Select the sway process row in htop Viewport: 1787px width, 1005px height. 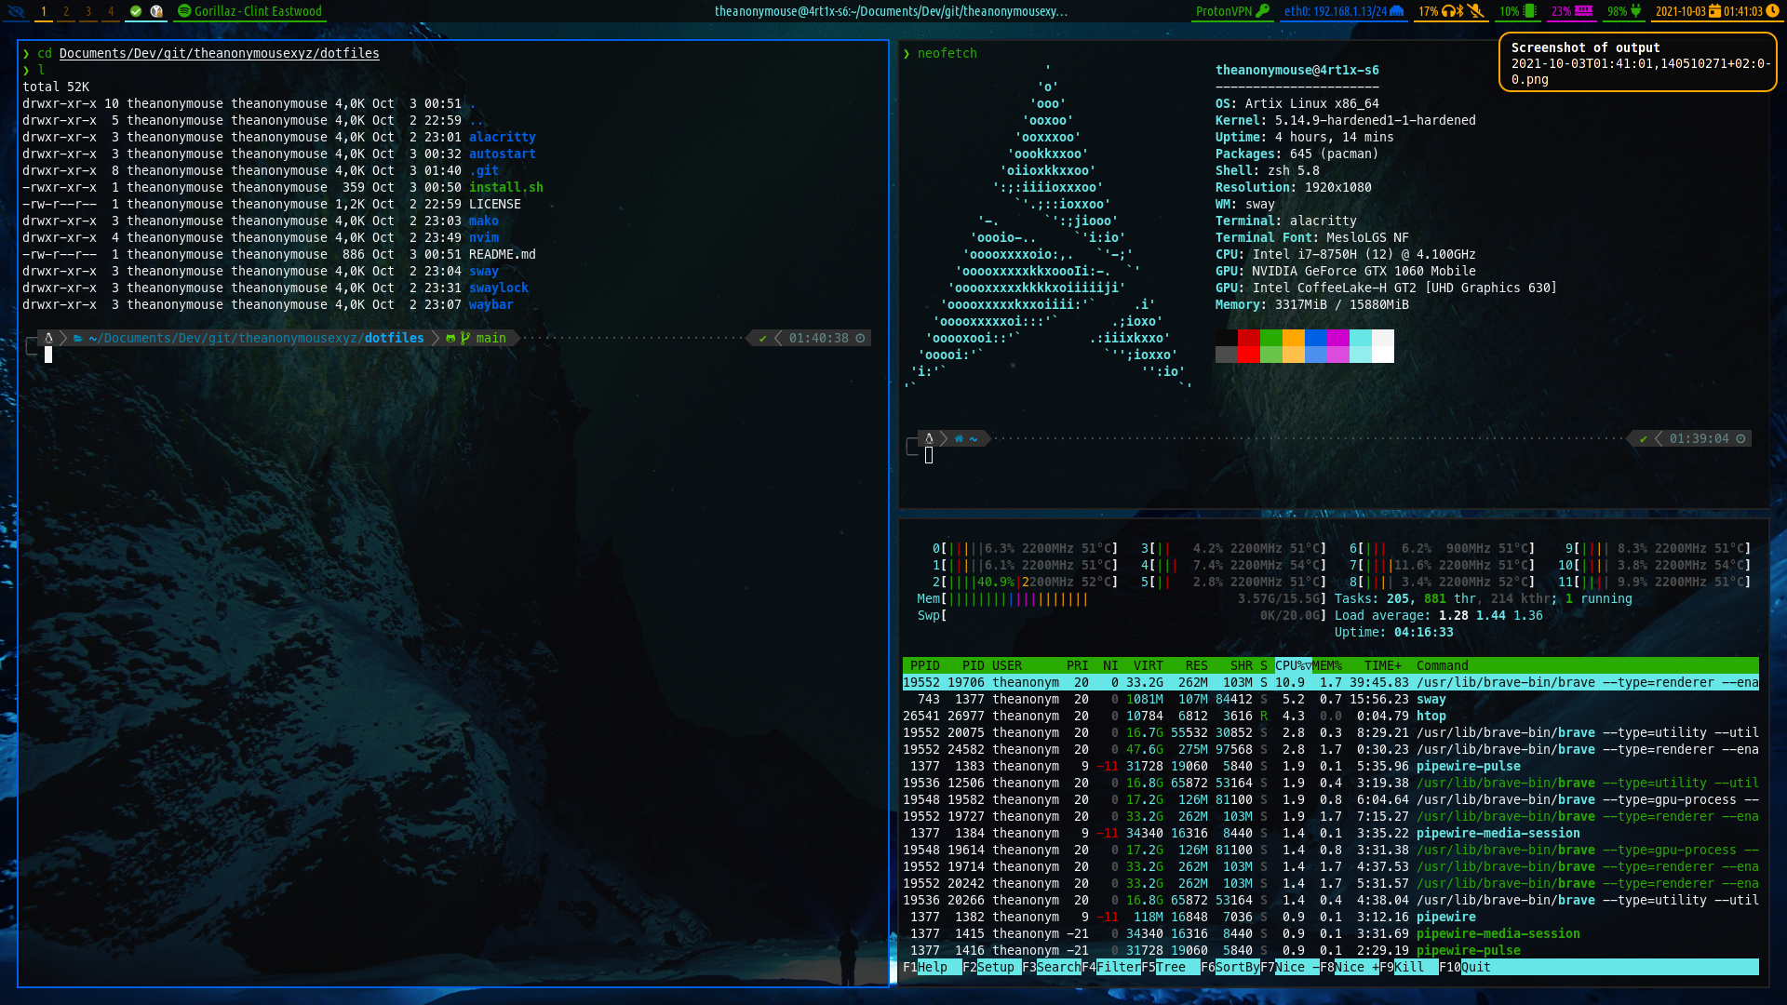tap(1331, 699)
